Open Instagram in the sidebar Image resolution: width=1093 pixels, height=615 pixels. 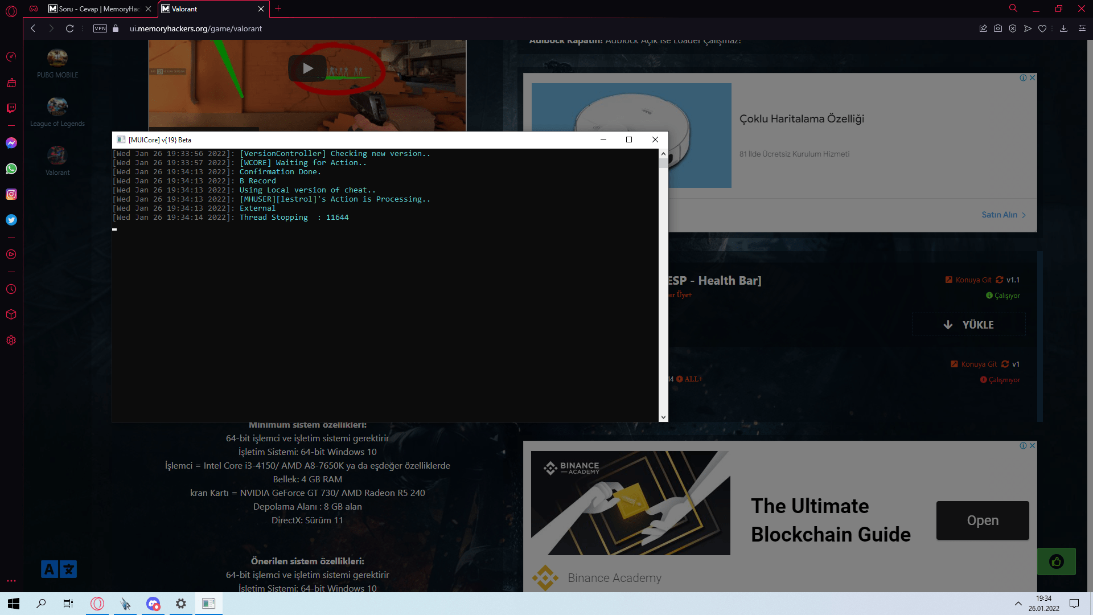11,194
